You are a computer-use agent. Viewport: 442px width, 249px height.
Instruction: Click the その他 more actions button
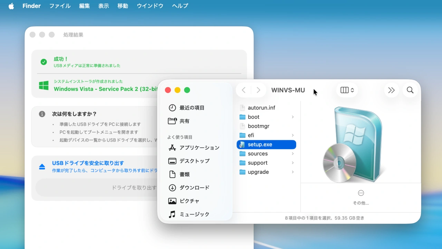361,197
